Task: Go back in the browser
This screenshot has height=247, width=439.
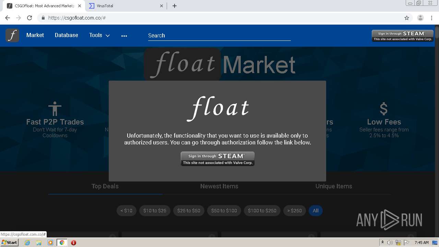Action: click(x=8, y=18)
